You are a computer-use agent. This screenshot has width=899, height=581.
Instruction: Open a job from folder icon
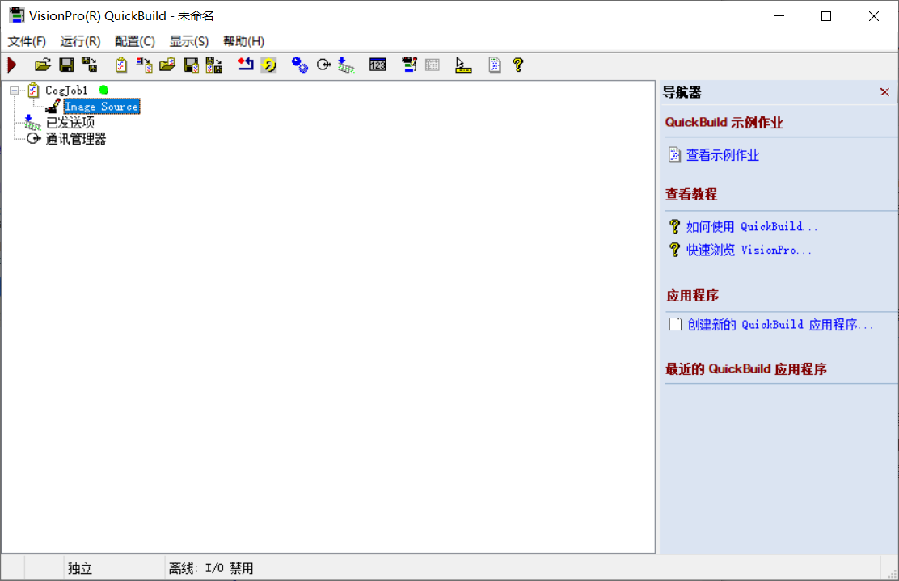tap(167, 65)
